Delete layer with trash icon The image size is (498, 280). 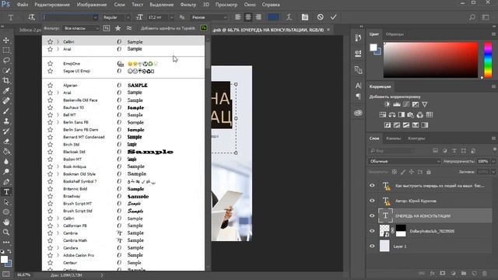pos(485,273)
